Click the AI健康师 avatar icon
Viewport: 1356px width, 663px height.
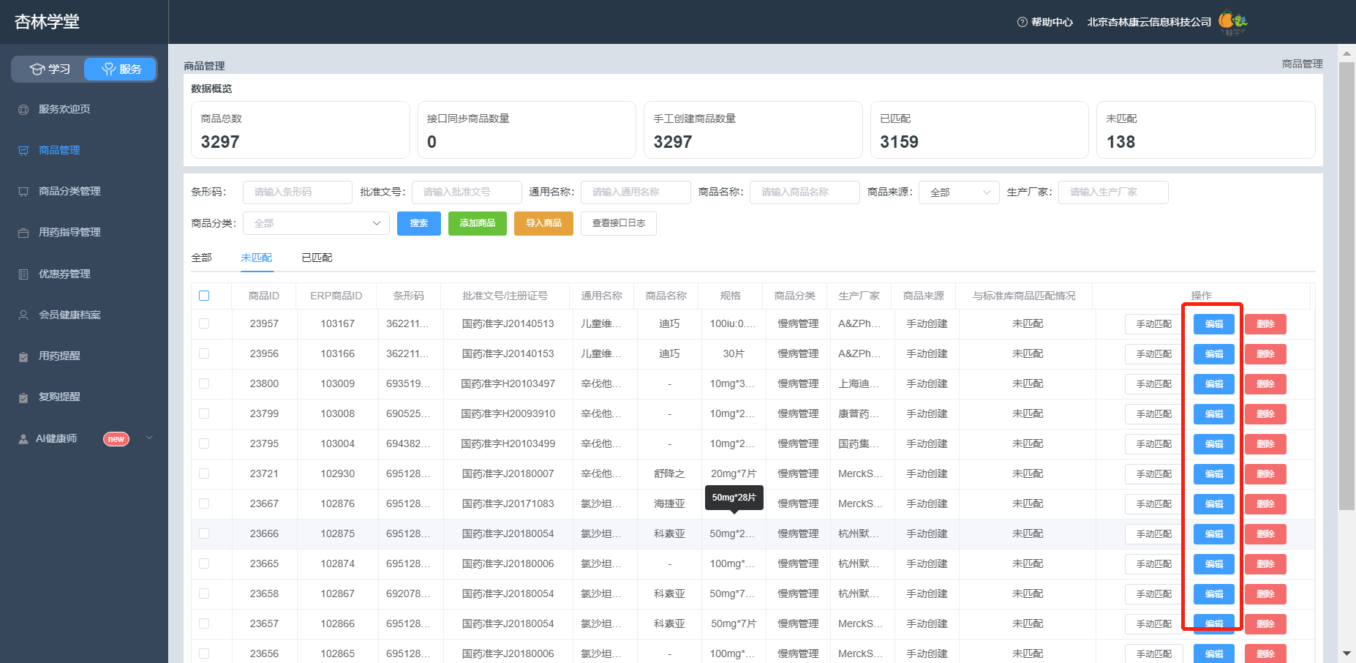pyautogui.click(x=23, y=439)
